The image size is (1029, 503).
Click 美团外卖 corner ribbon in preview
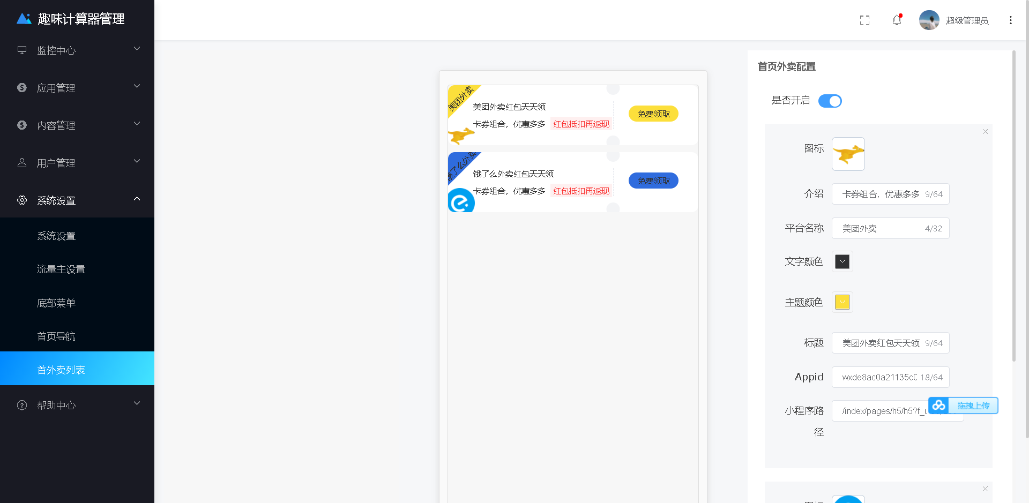(462, 99)
